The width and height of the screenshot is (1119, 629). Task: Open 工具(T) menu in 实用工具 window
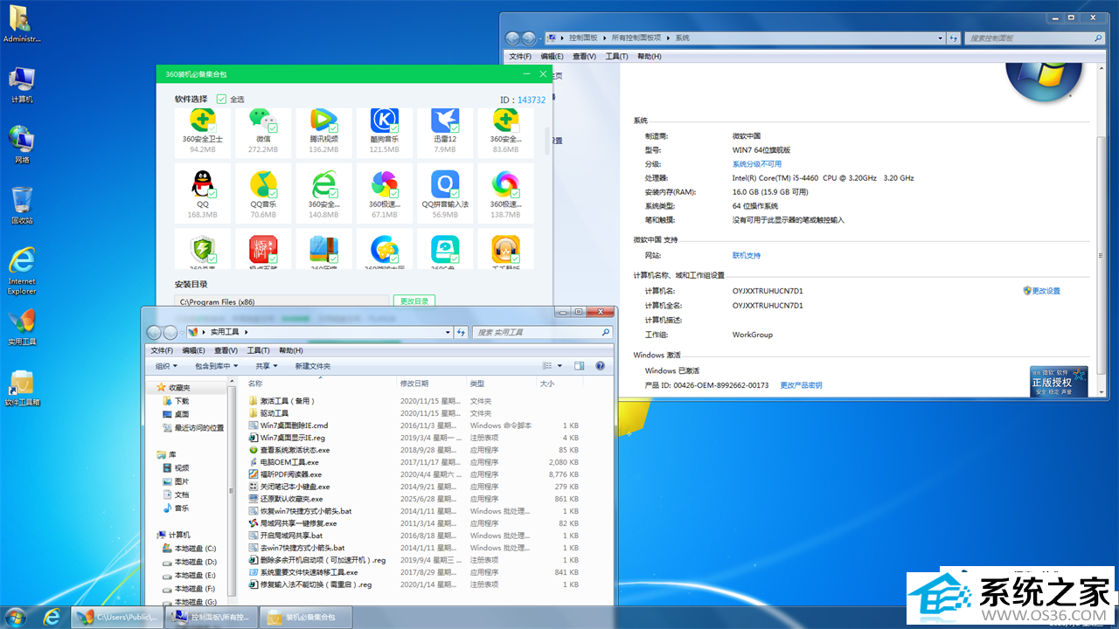(x=258, y=350)
